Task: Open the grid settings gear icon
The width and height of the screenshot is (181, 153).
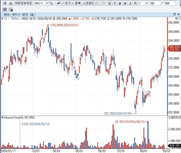Action: (11, 9)
